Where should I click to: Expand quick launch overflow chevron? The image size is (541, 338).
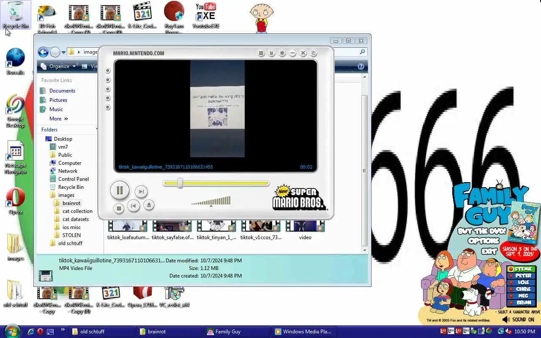63,330
